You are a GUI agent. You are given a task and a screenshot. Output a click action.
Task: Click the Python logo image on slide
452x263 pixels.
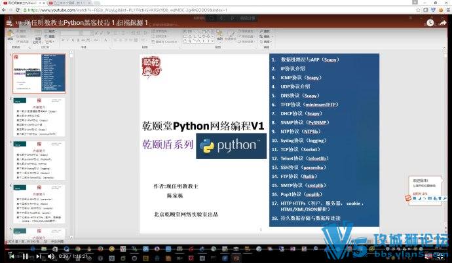click(x=231, y=146)
